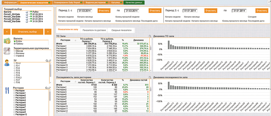271x116 pixels.
Task: Clear Period2_MaxDate with its eraser icon
Action: 26,22
